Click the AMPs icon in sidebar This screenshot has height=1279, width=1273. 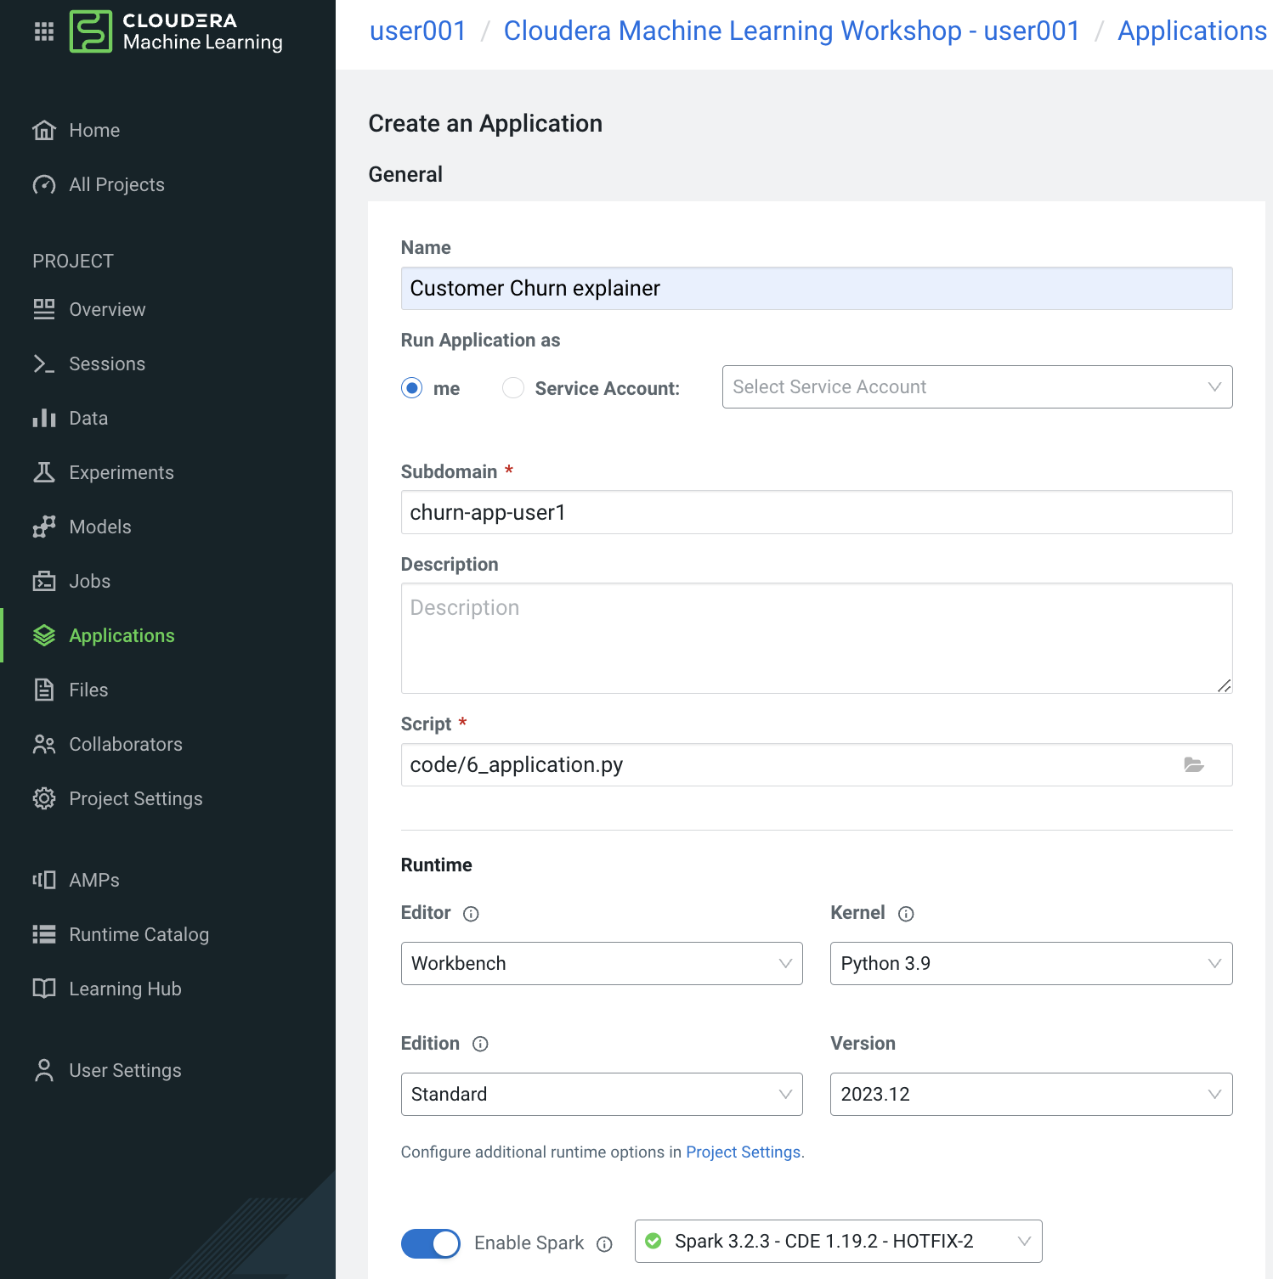[44, 880]
